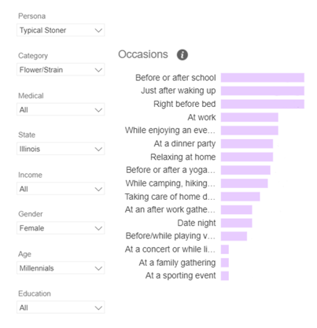This screenshot has width=317, height=328.
Task: Open the Income filter dropdown
Action: [61, 189]
